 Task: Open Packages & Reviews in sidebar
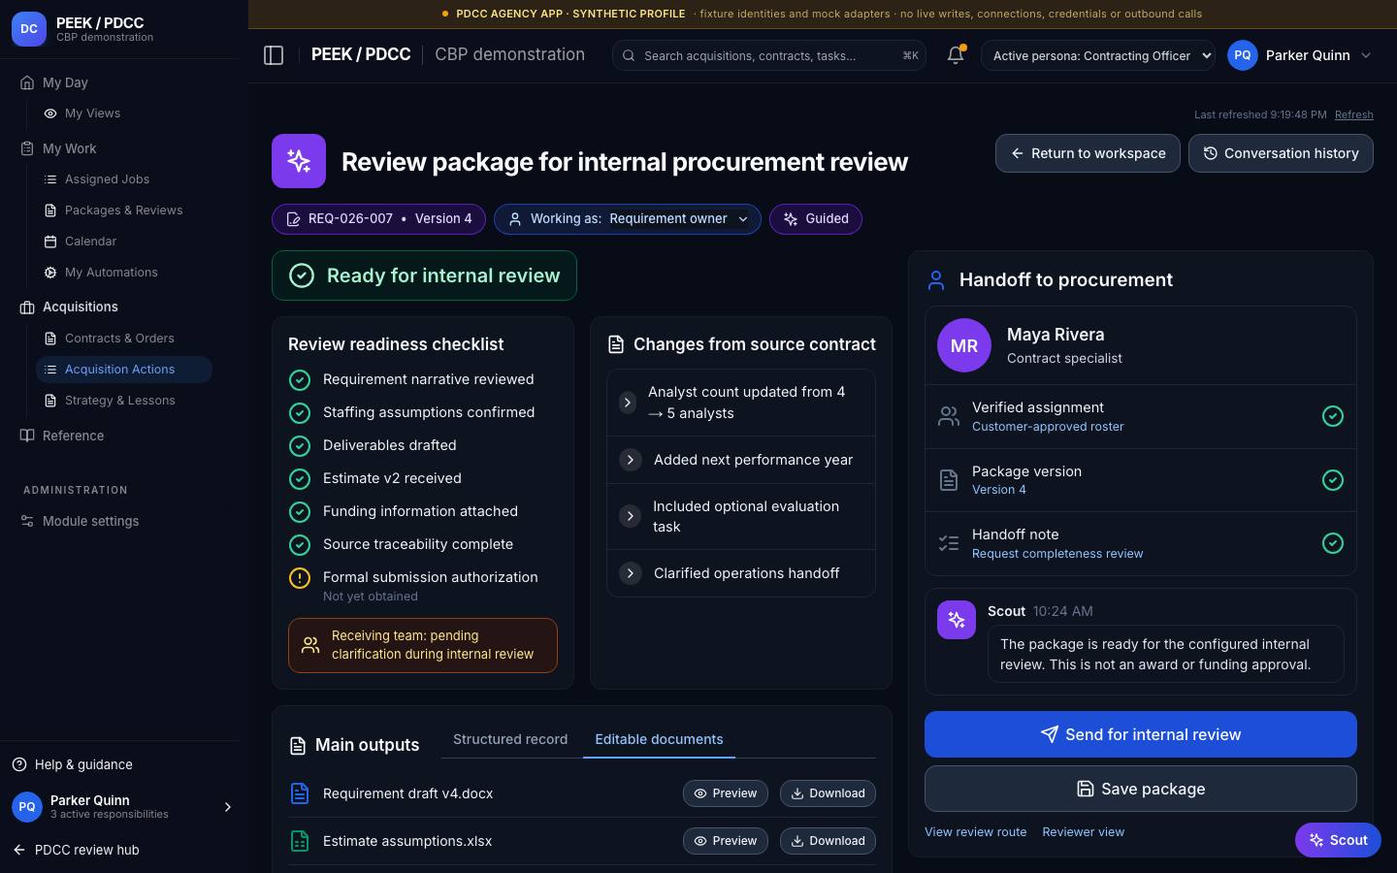click(123, 210)
